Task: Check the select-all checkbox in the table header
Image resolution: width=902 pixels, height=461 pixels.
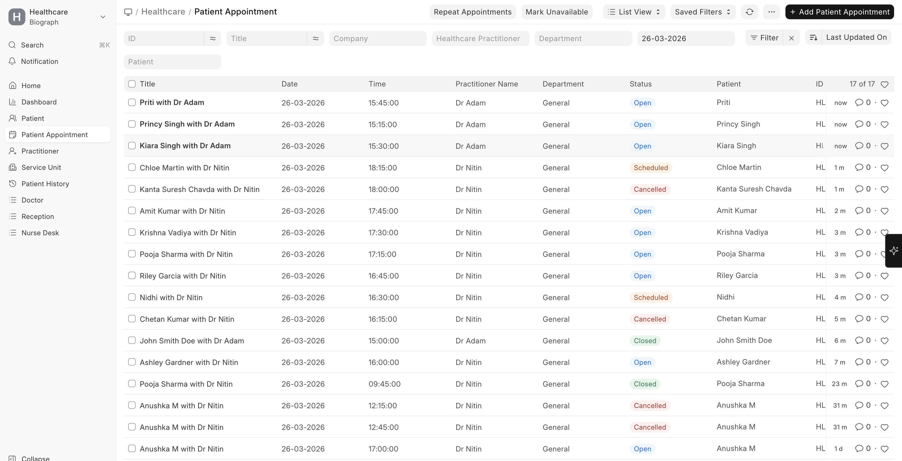Action: 132,84
